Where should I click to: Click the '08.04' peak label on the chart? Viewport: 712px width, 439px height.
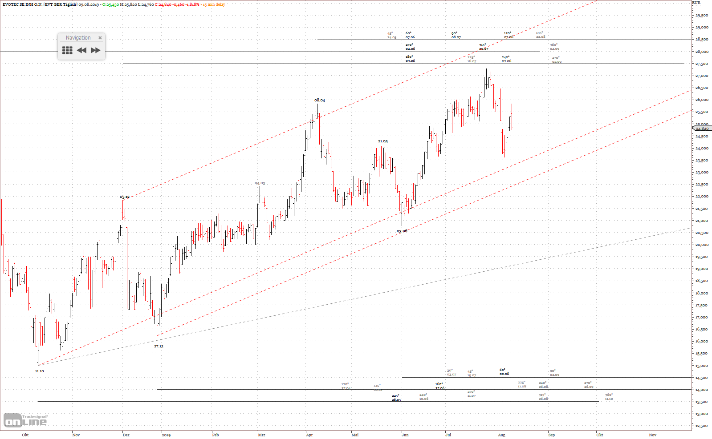320,101
